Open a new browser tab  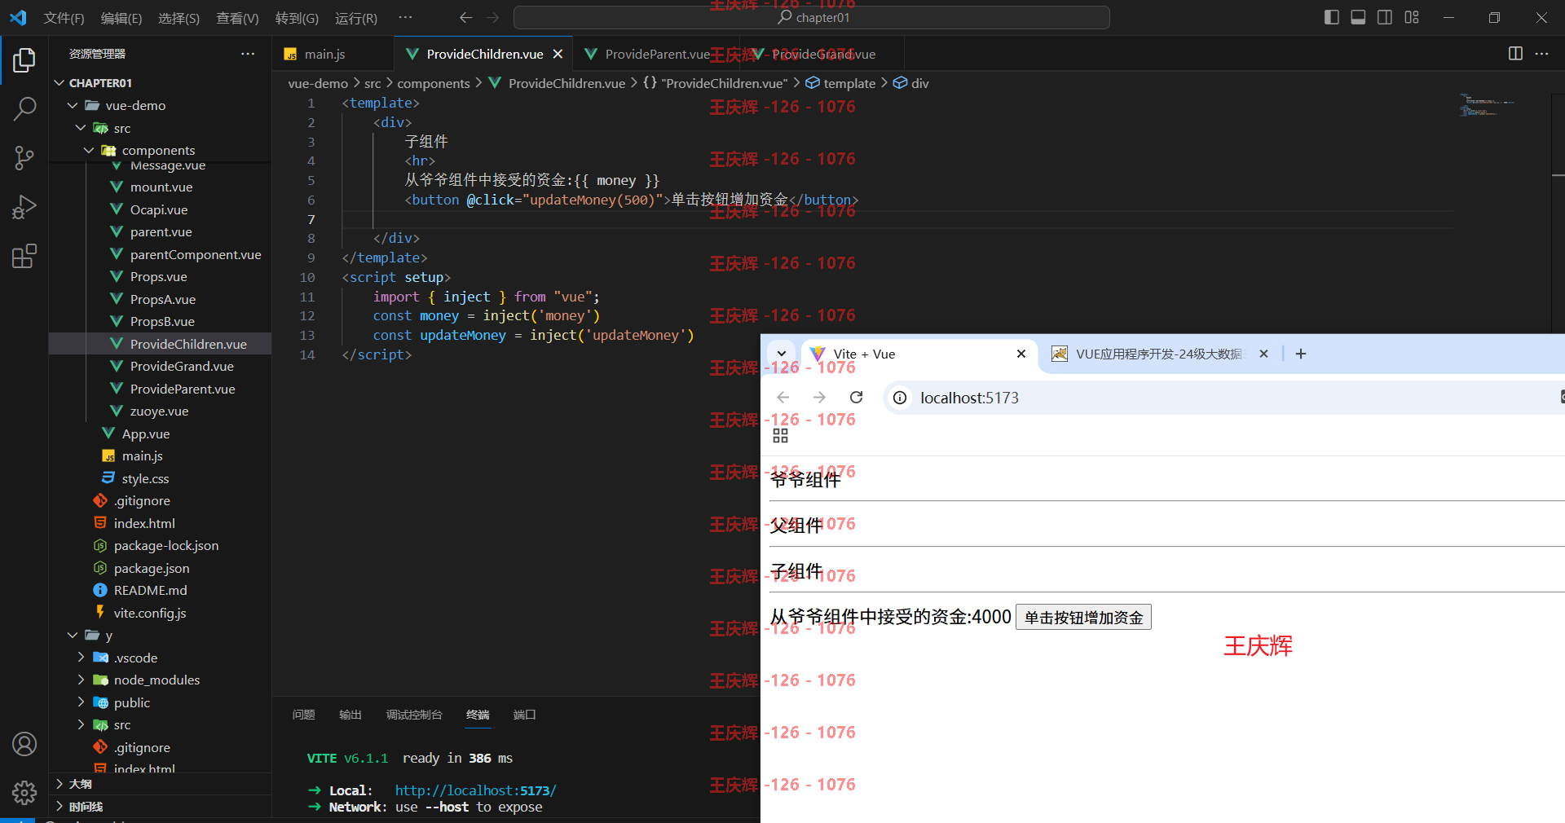1301,354
